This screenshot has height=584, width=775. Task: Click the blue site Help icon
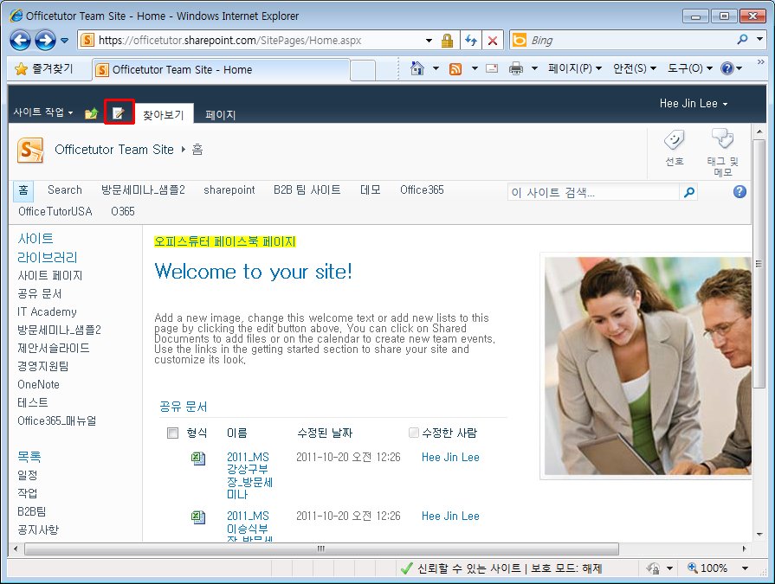(739, 191)
